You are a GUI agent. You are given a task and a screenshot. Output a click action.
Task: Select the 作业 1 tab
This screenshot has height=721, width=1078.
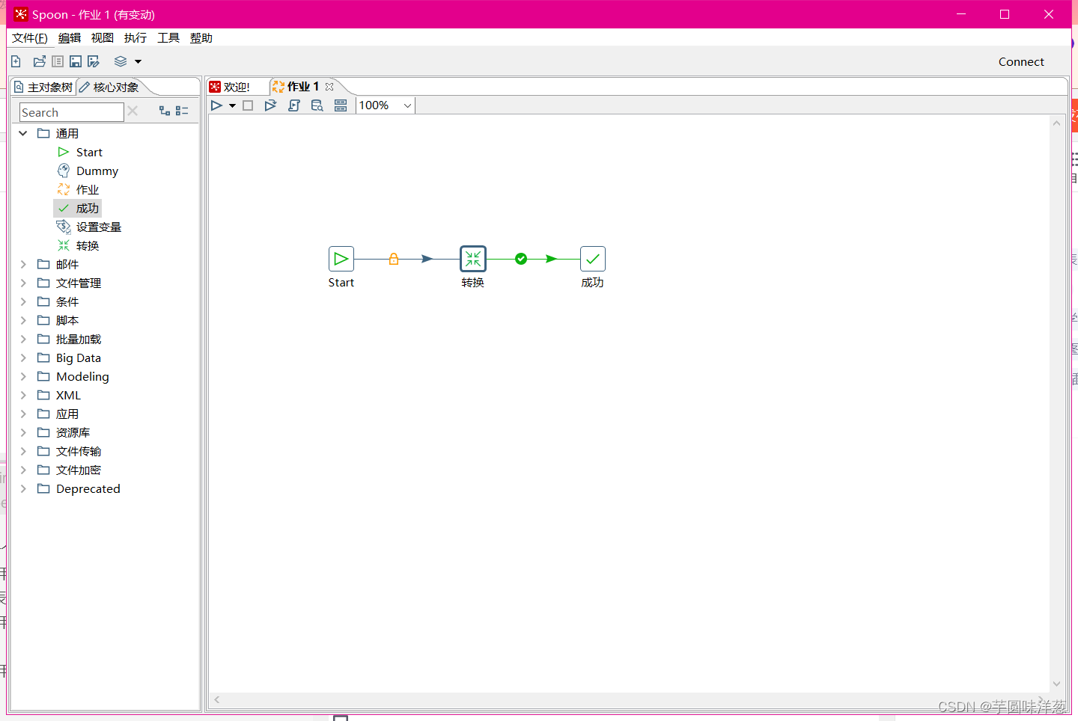coord(296,87)
